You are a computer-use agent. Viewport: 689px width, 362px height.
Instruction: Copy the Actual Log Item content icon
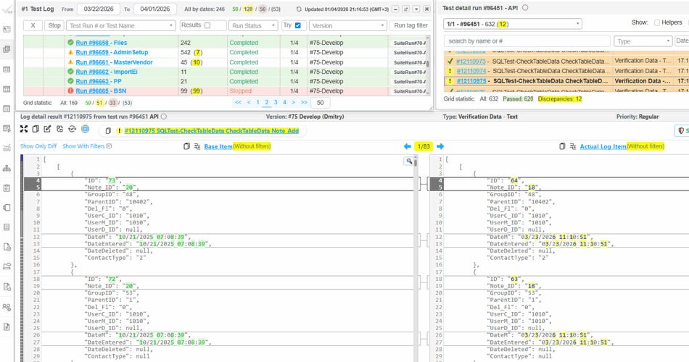(563, 146)
